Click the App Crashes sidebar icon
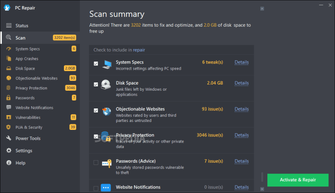Screen dimensions: 335x193 tap(8, 58)
